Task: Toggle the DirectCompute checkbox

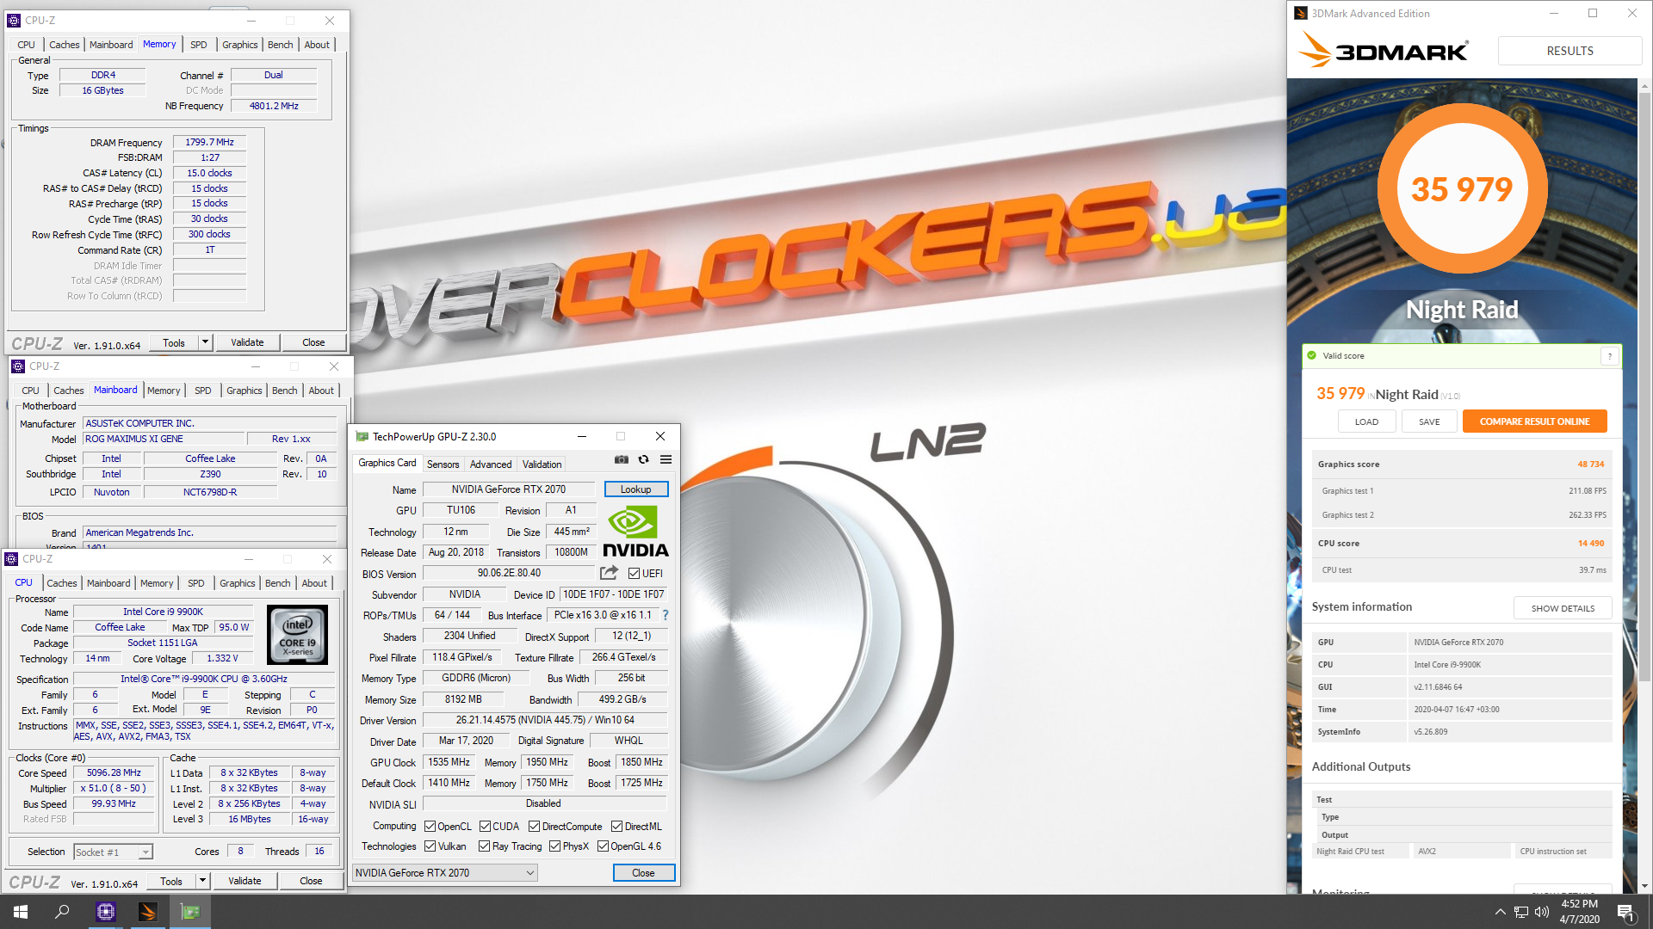Action: coord(534,827)
